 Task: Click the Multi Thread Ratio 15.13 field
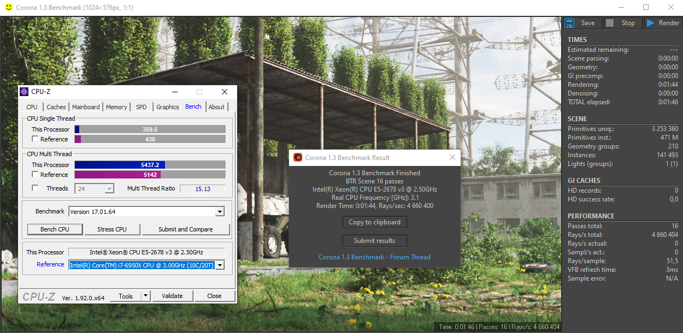[202, 188]
